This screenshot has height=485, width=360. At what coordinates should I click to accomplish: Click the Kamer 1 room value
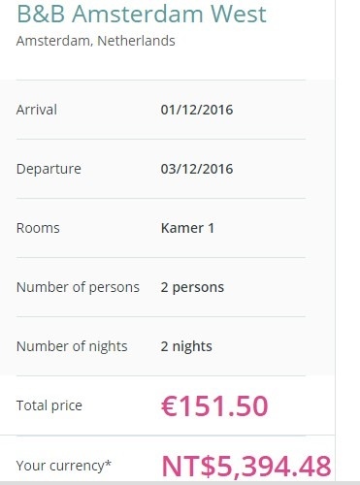click(x=187, y=228)
